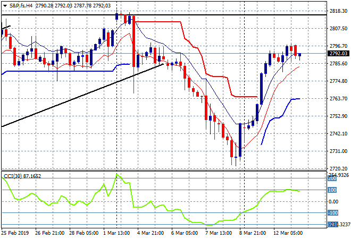Click the 2720.20 price axis label
Image resolution: width=351 pixels, height=239 pixels.
tap(338, 168)
